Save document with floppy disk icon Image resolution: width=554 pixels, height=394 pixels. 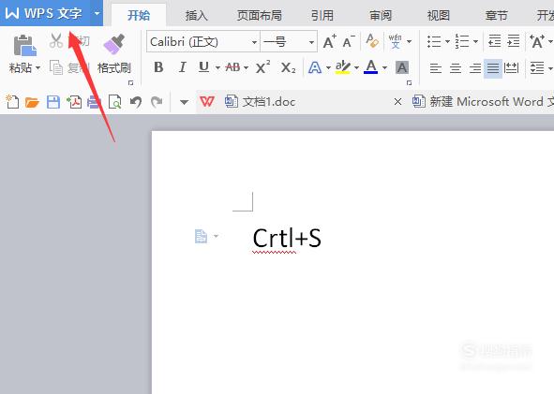coord(53,102)
